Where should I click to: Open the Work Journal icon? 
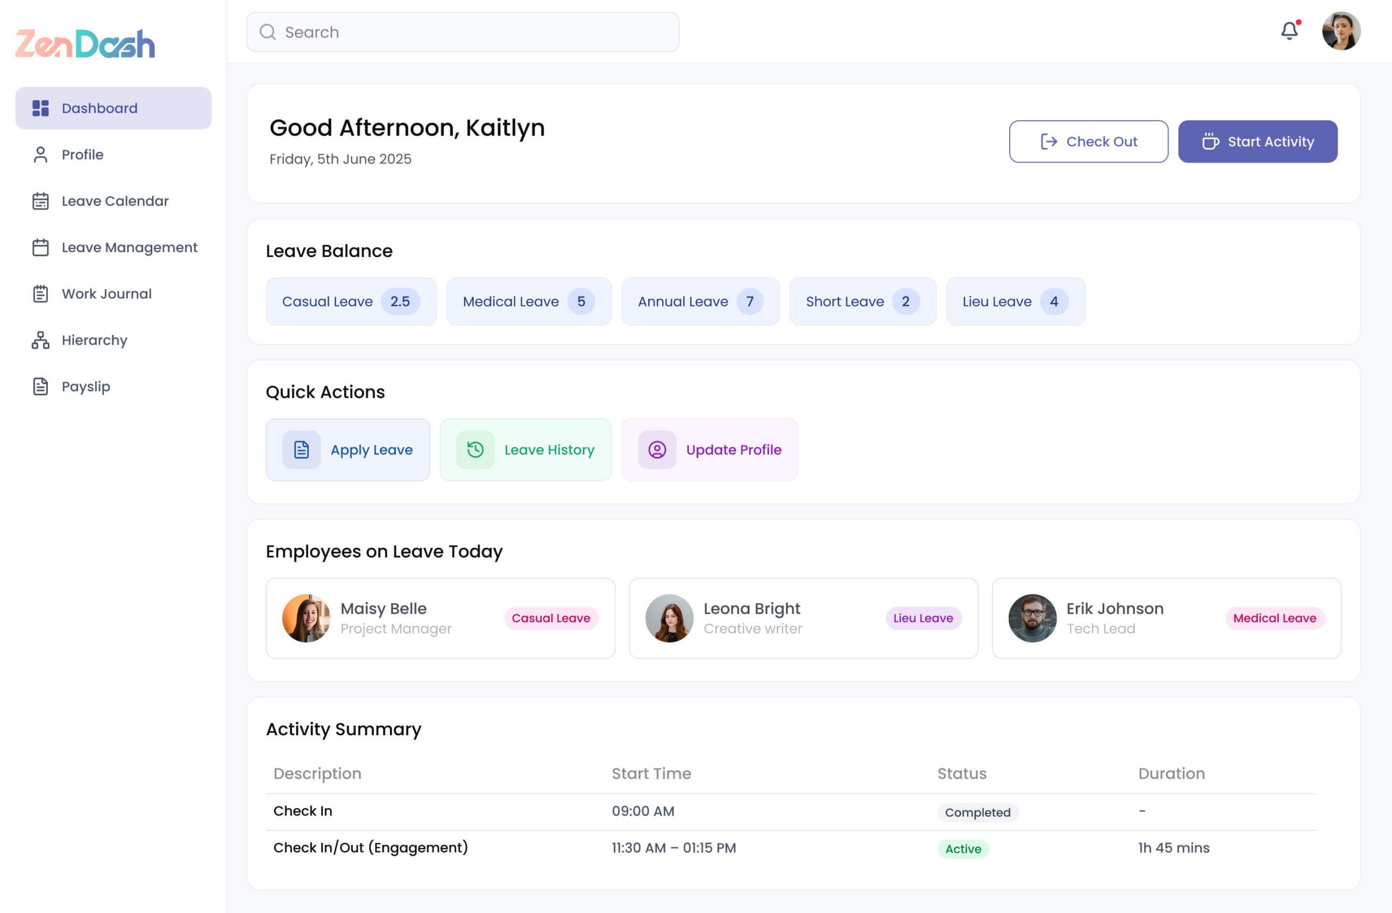point(40,293)
